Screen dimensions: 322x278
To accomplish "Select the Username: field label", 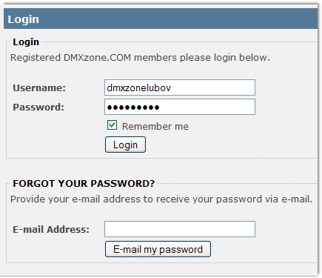I will pyautogui.click(x=39, y=88).
